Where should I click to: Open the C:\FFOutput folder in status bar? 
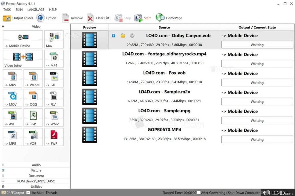click(x=13, y=193)
